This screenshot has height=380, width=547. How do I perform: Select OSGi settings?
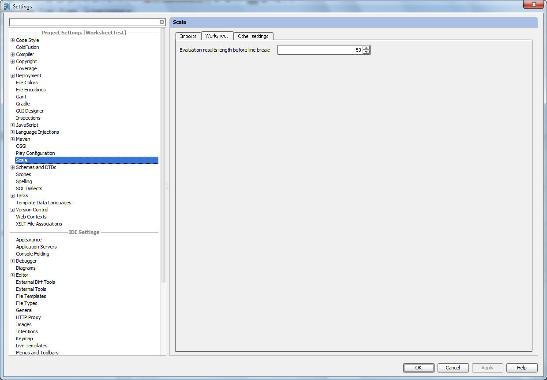click(x=21, y=146)
